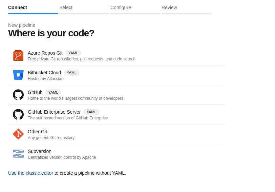Click the GitHub Enterprise Server octocat icon
This screenshot has width=275, height=192.
(x=18, y=114)
